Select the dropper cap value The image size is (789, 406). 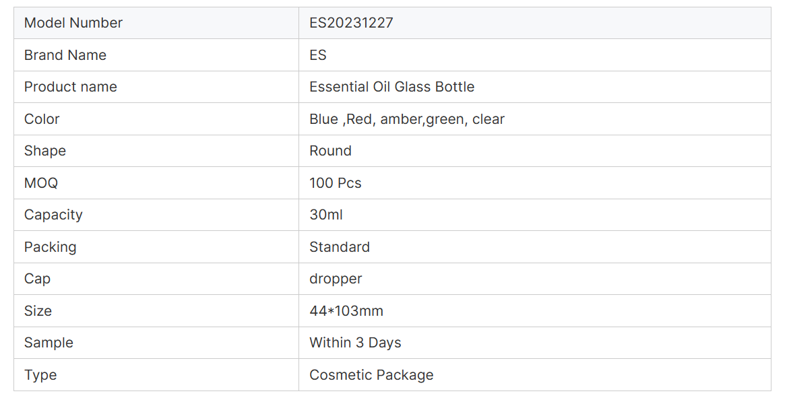click(335, 279)
